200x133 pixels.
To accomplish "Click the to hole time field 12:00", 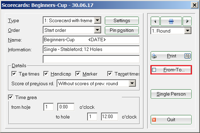I will (109, 117).
